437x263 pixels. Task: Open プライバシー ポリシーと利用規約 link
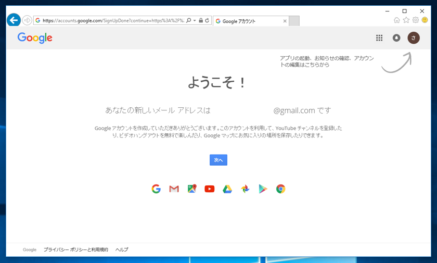coord(76,249)
